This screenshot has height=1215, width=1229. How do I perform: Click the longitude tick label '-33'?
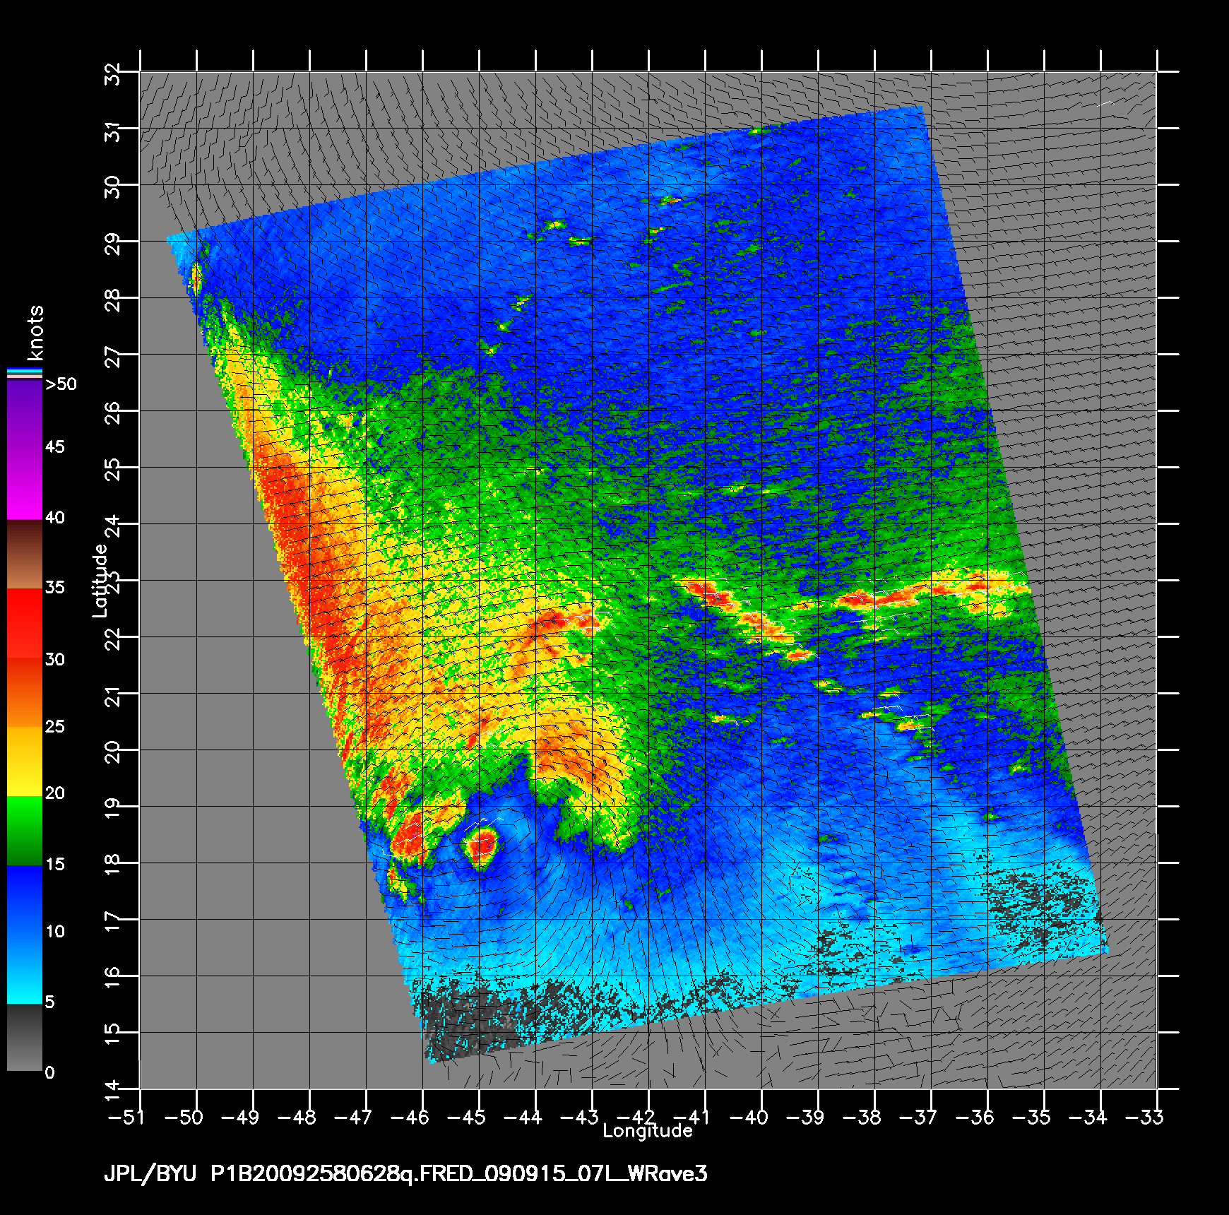[1144, 1117]
